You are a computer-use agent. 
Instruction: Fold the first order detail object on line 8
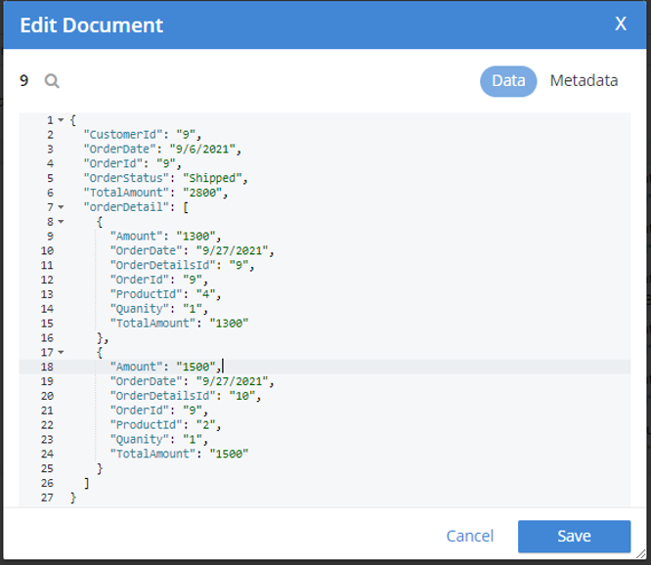click(61, 222)
